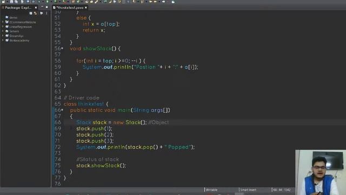Expand the thinkxacademy project
346x195 pixels.
[x=3, y=41]
